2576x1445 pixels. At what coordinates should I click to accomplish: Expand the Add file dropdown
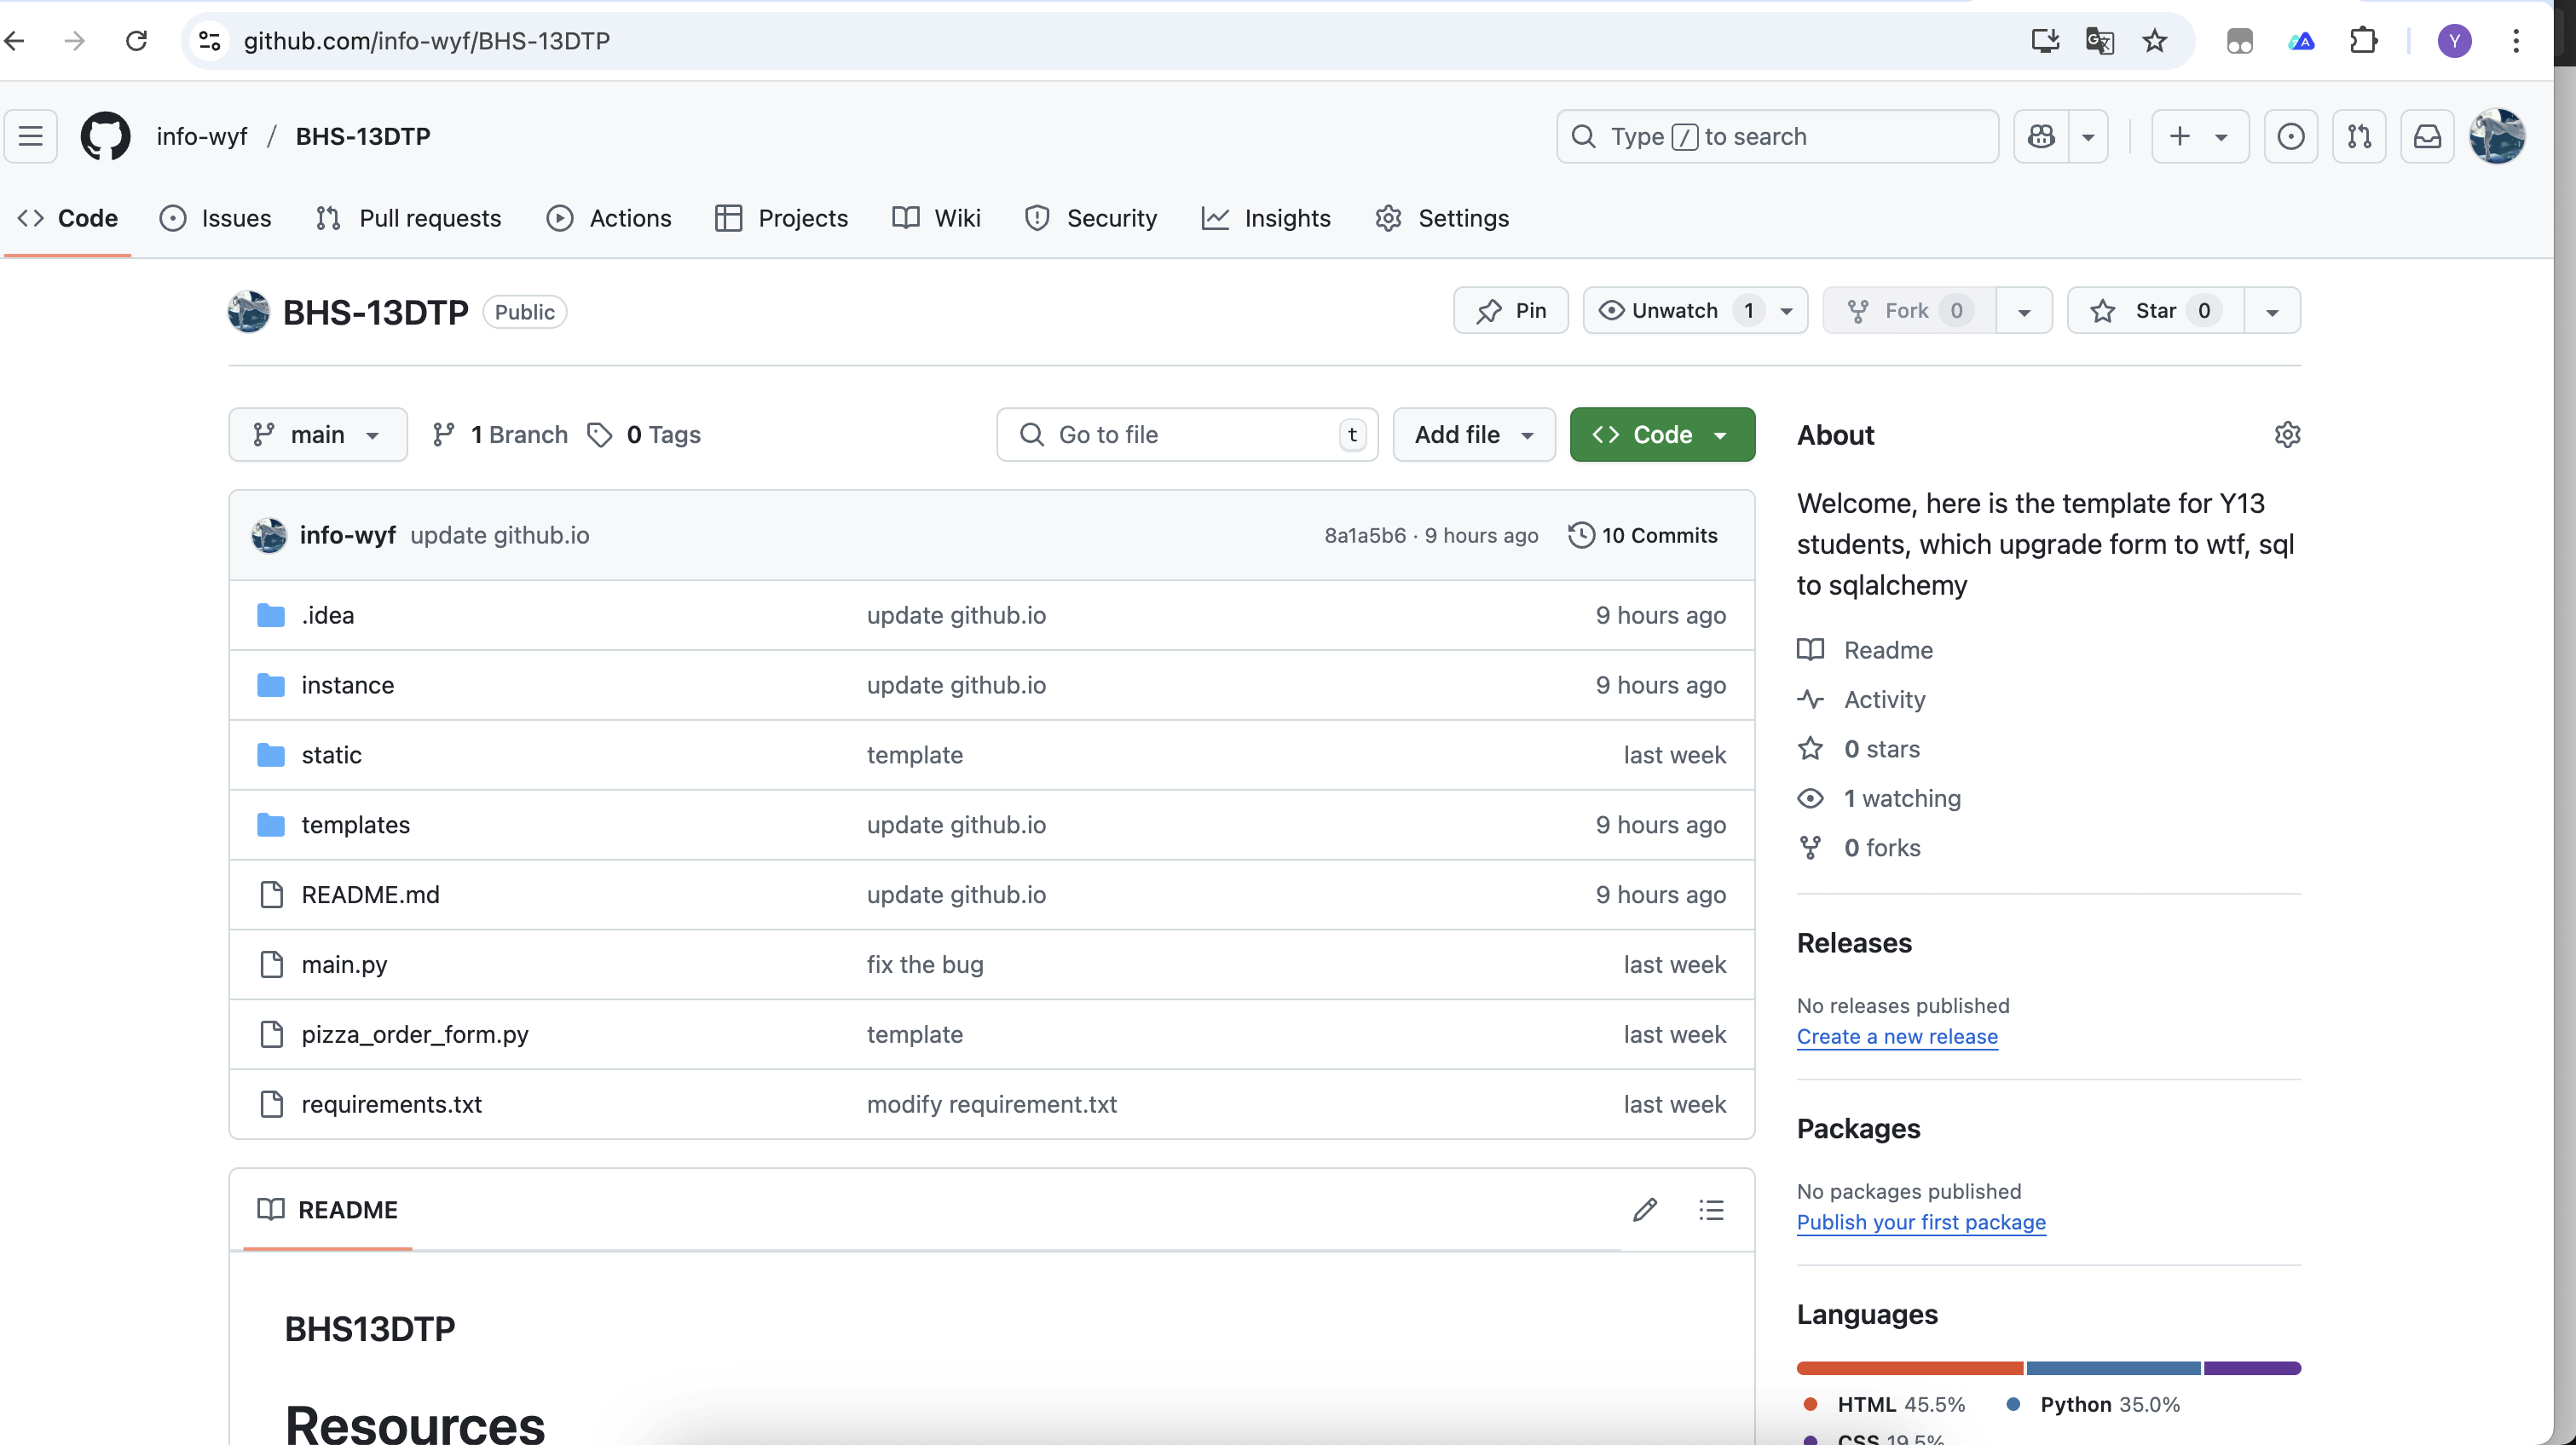[1474, 435]
